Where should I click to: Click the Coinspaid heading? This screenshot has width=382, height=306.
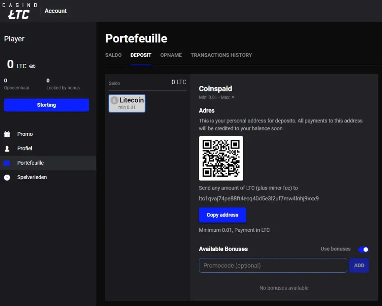215,89
